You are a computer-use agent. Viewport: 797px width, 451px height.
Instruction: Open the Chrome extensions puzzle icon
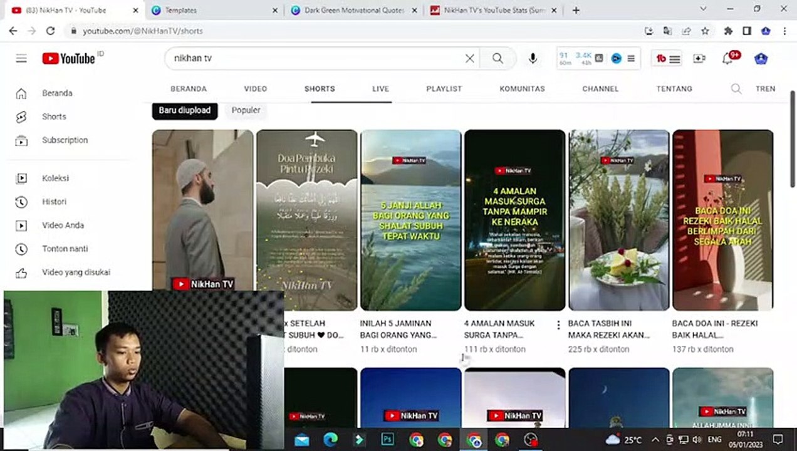tap(728, 31)
